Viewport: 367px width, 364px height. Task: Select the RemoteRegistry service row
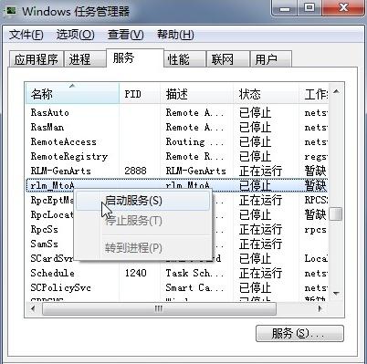click(x=177, y=156)
